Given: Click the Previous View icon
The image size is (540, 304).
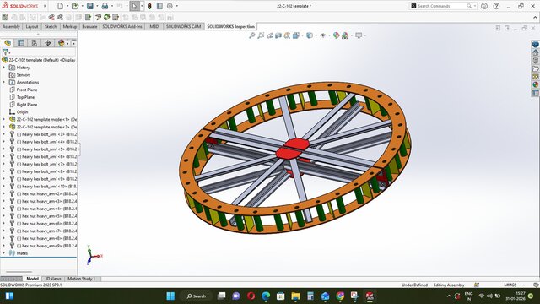Looking at the screenshot, I should coord(270,35).
